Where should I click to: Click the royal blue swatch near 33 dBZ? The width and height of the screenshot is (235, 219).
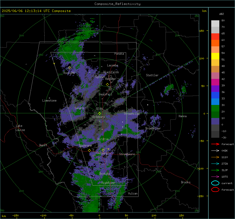click(215, 95)
